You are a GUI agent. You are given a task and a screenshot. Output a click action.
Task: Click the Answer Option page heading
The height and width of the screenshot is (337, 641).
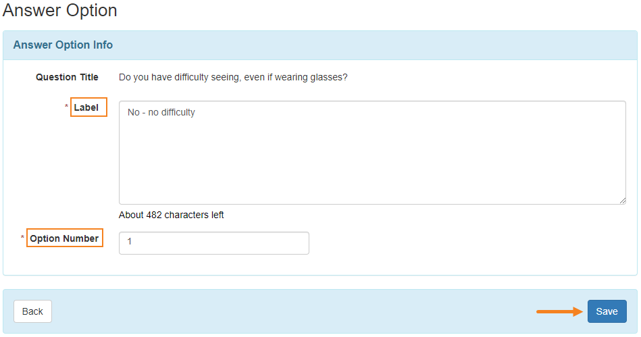(x=59, y=10)
